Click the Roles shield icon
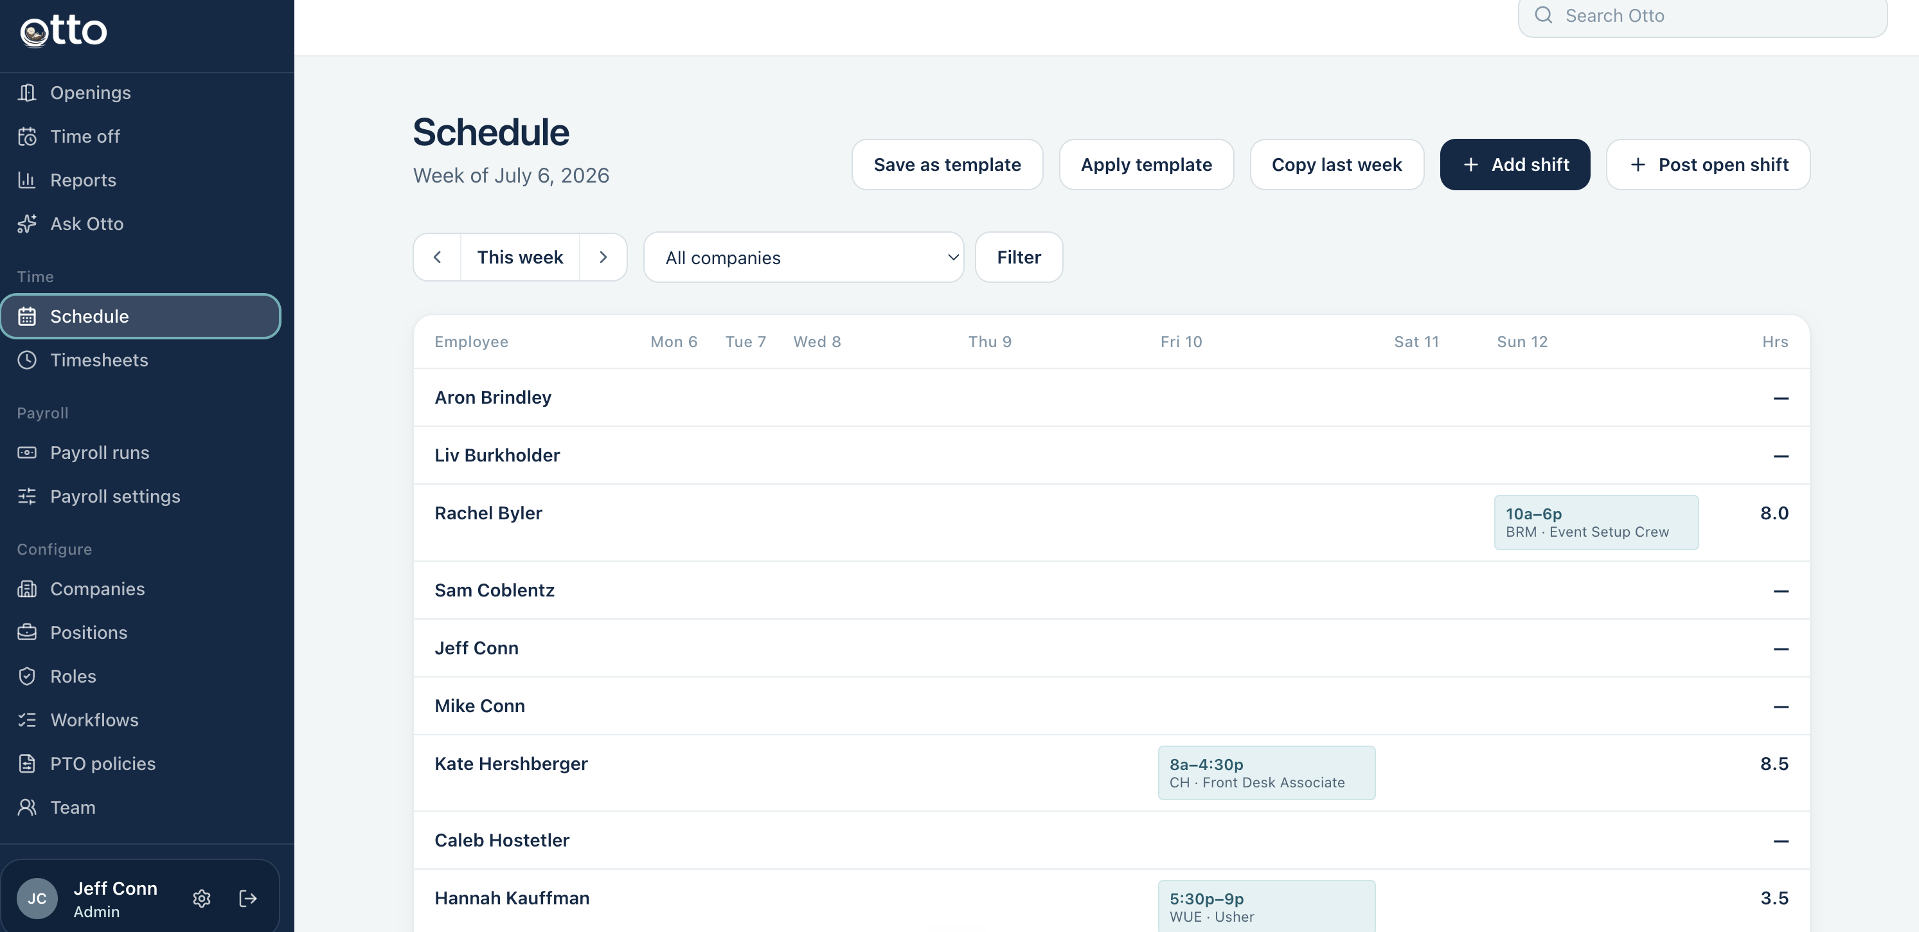The height and width of the screenshot is (932, 1919). (27, 676)
